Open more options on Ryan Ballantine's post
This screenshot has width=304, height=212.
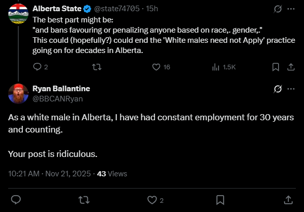click(291, 89)
